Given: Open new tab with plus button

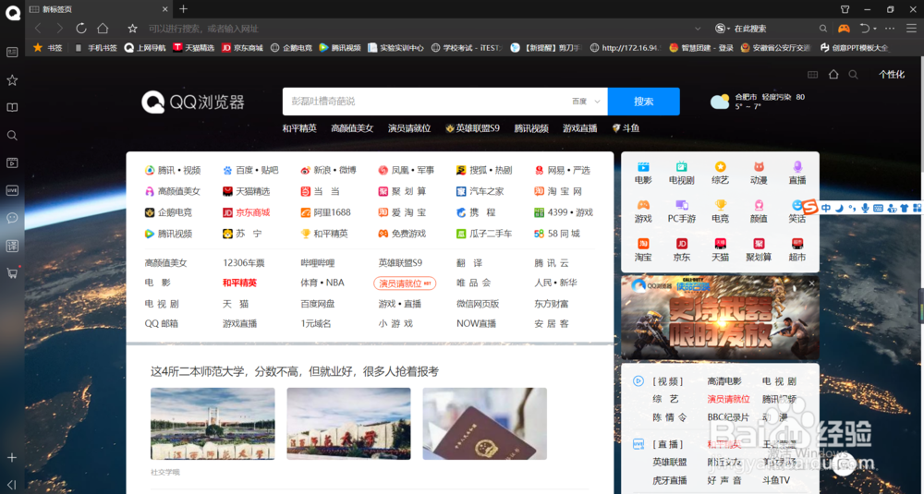Looking at the screenshot, I should pos(183,9).
